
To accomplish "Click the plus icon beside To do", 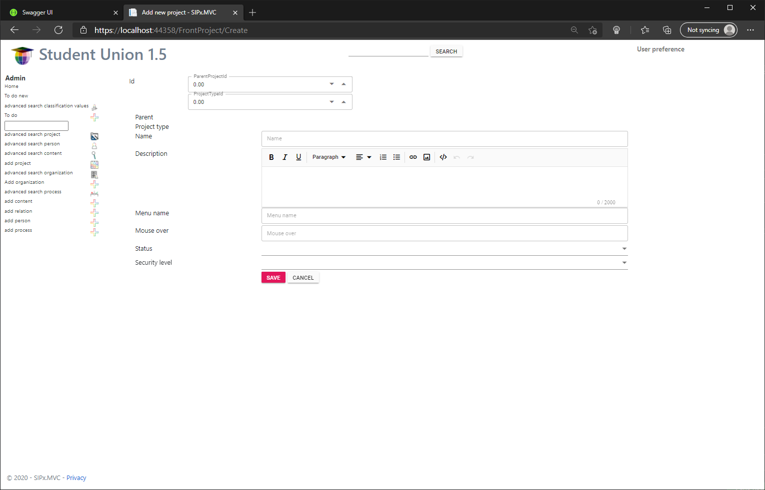I will pyautogui.click(x=94, y=117).
